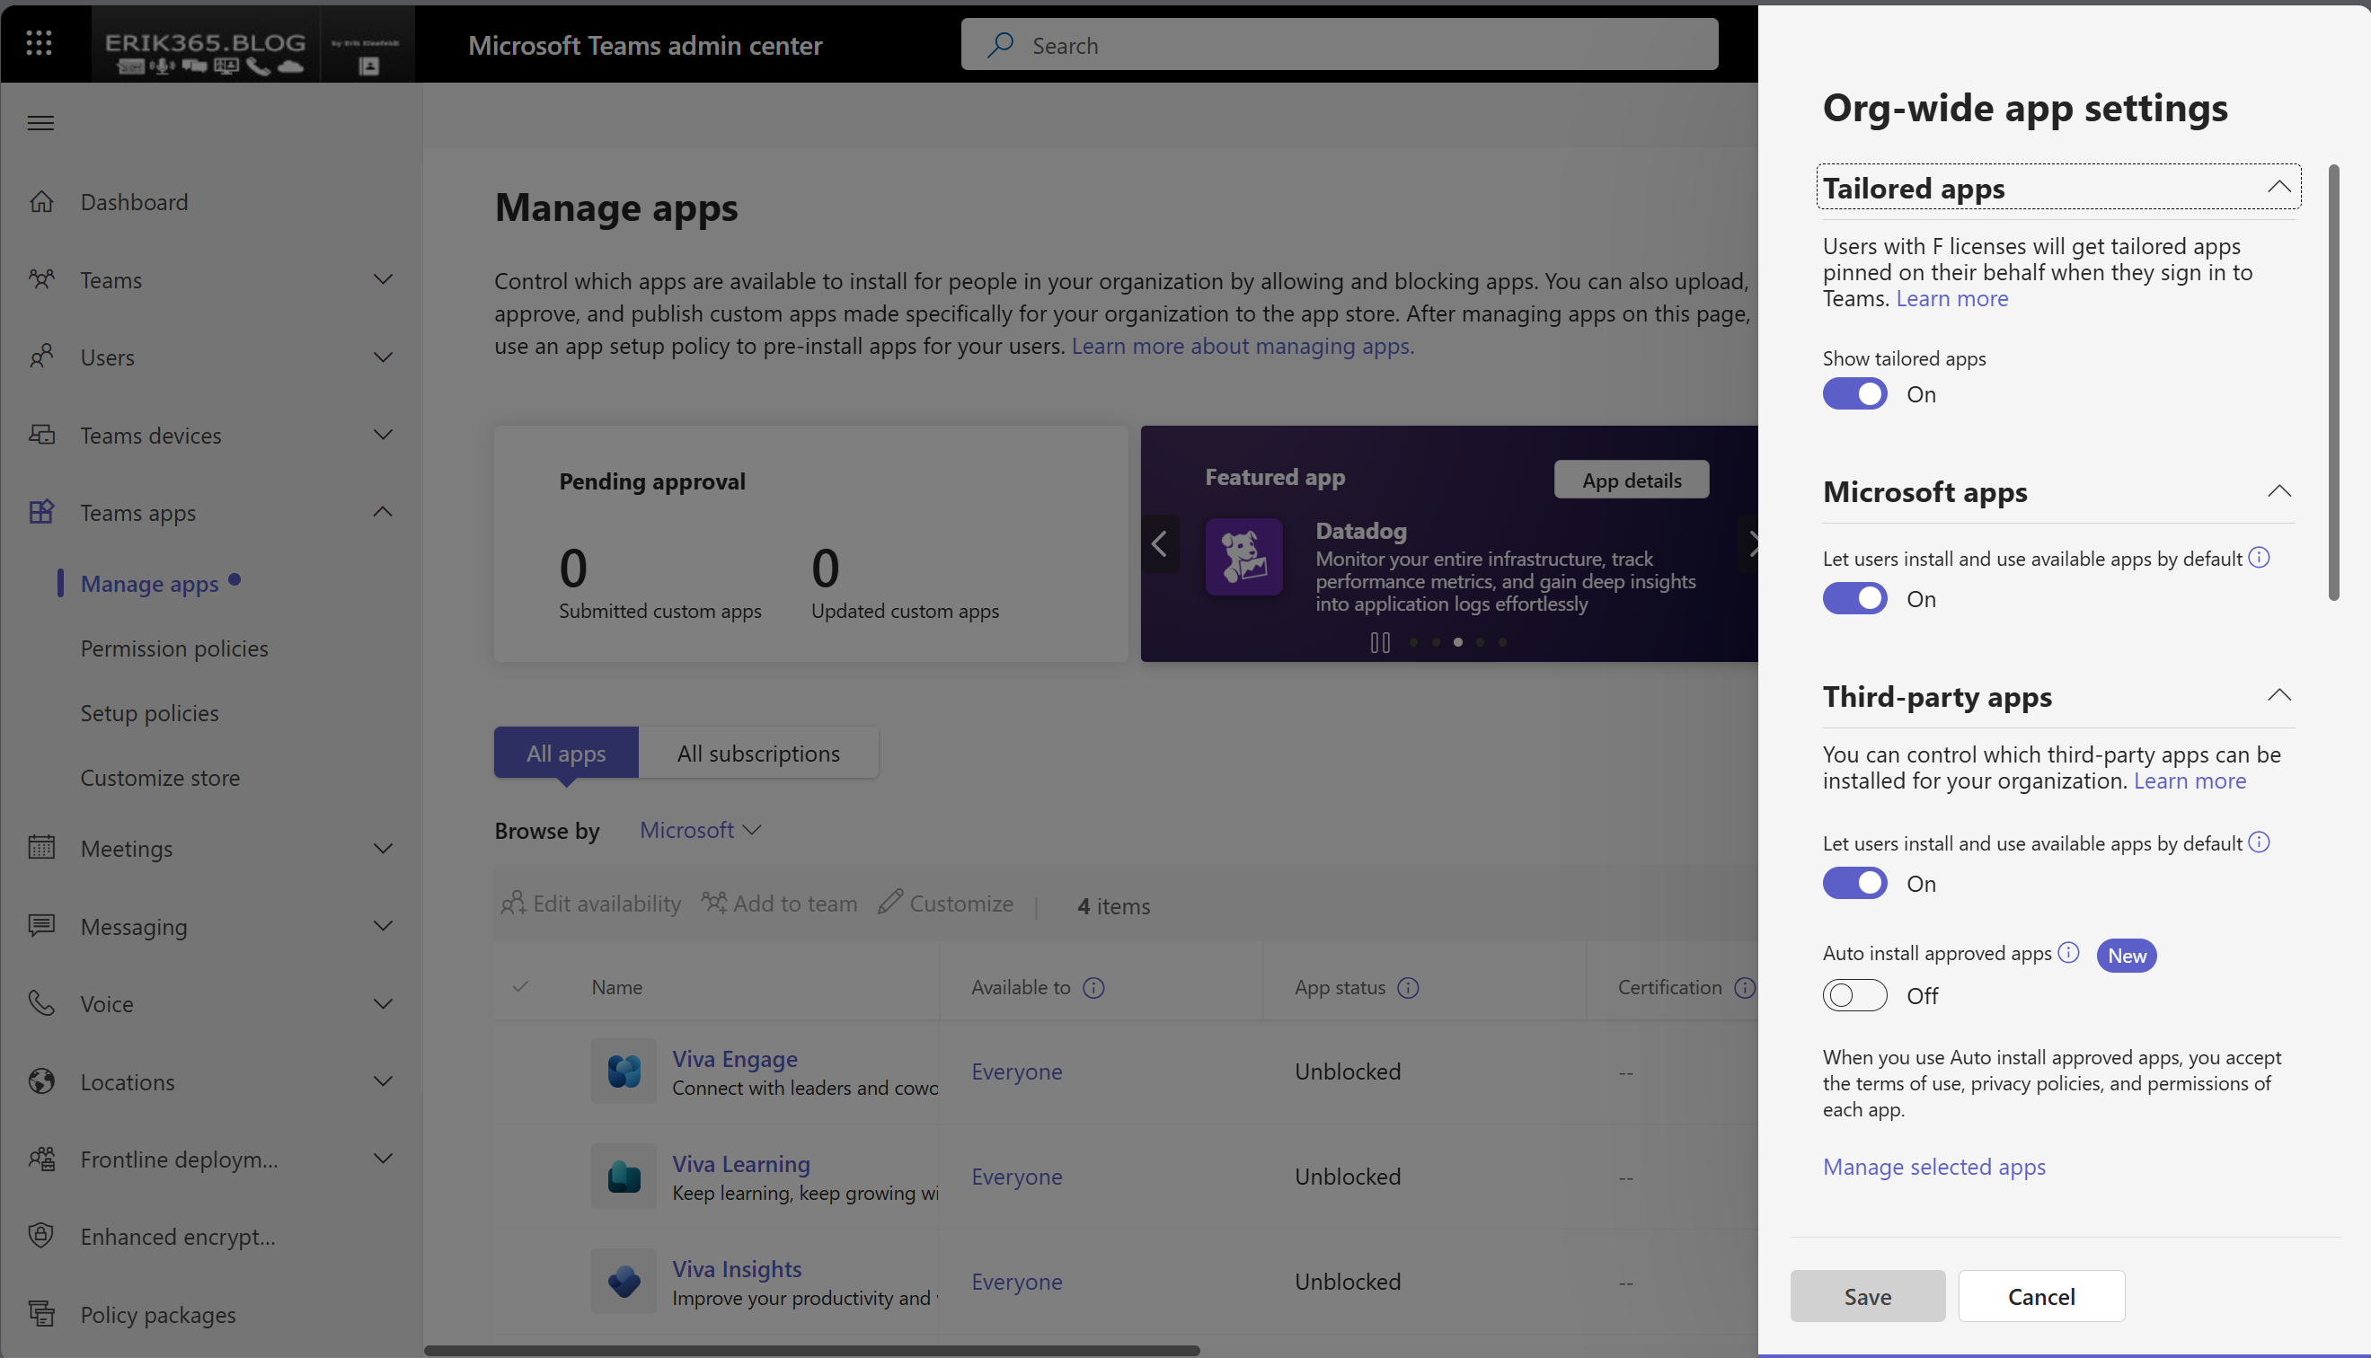Screen dimensions: 2371x1358
Task: Open the app launcher waffle icon
Action: tap(39, 43)
